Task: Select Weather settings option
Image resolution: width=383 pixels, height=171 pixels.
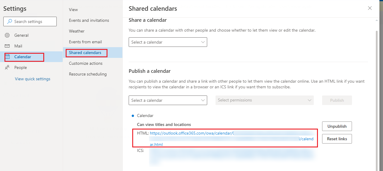Action: click(77, 31)
